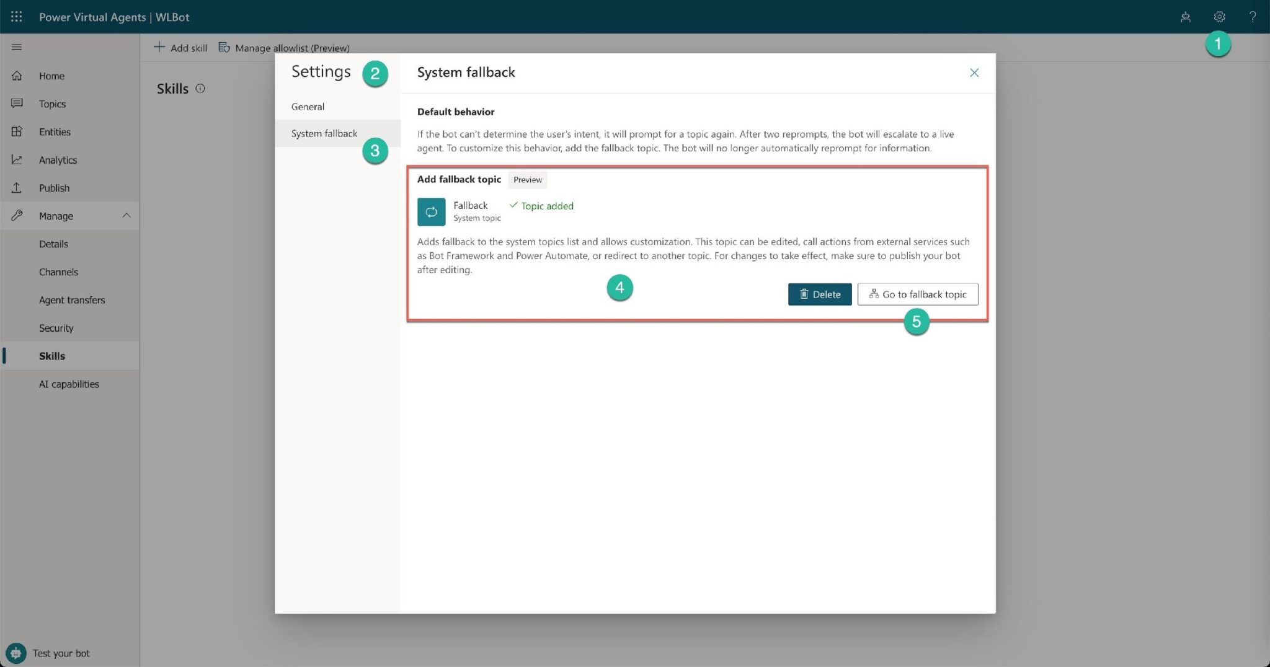Open the app launcher waffle icon

pyautogui.click(x=17, y=17)
